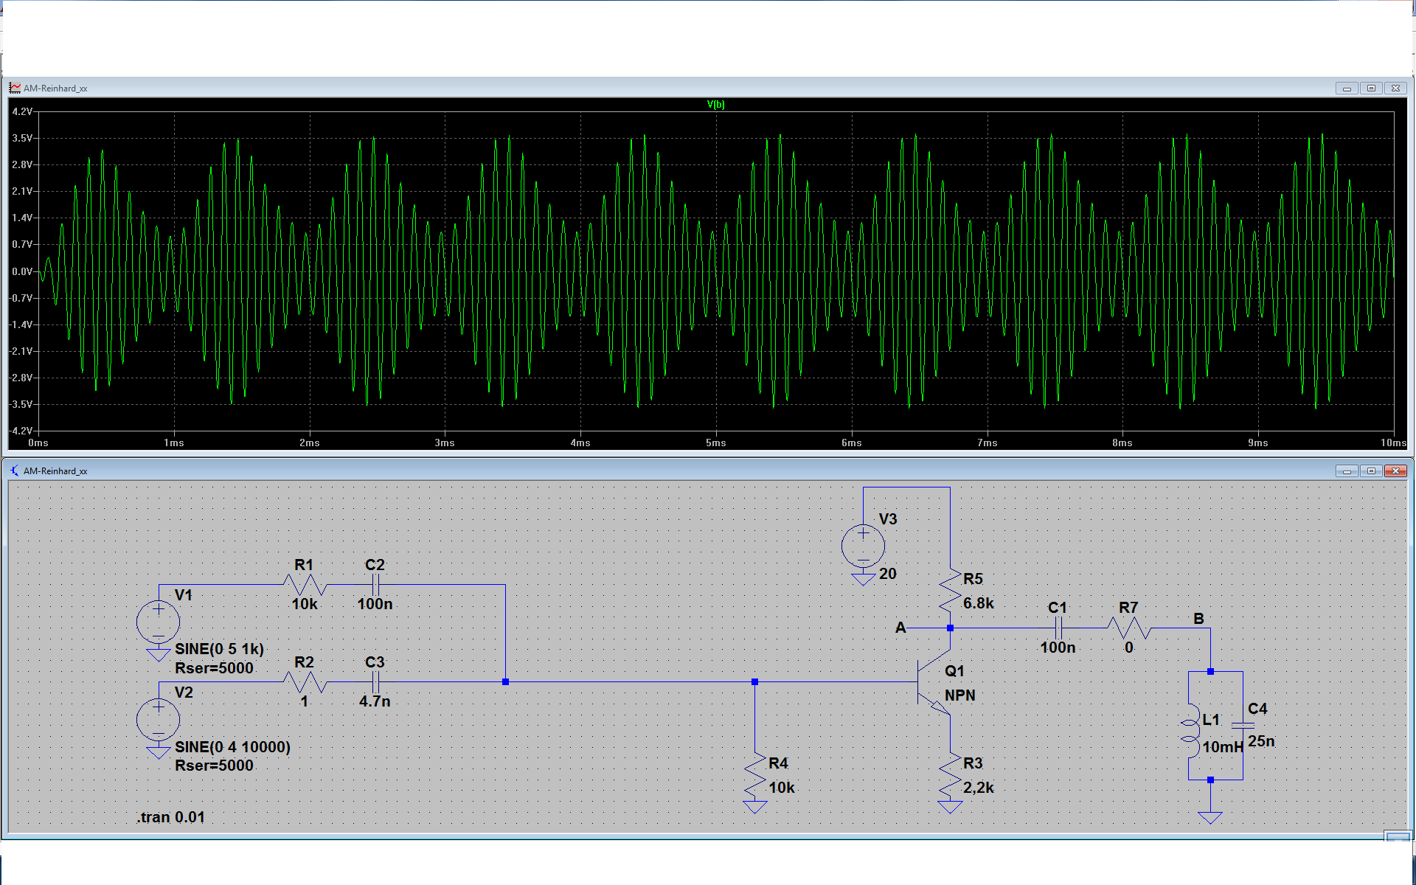
Task: Click net label B
Action: tap(1199, 619)
